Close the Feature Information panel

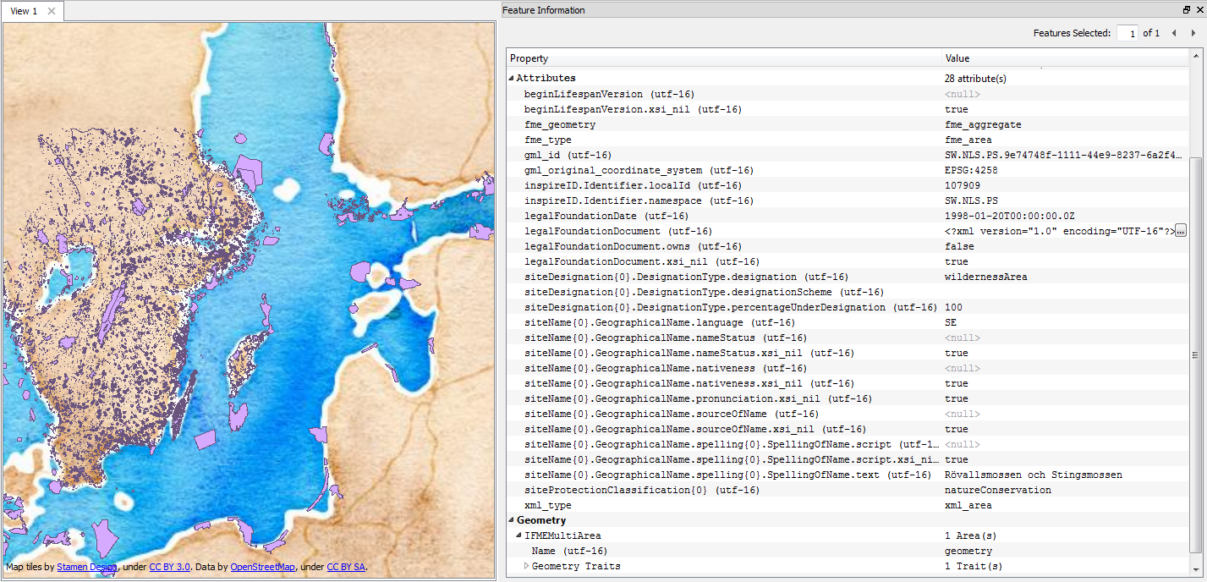(1199, 10)
